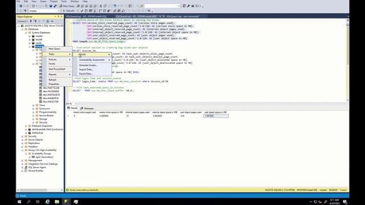Open the Tools menu
This screenshot has width=365, height=205.
(x=64, y=1)
